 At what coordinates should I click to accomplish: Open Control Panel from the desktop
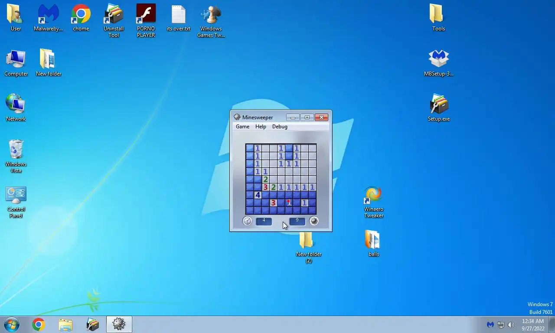(16, 202)
